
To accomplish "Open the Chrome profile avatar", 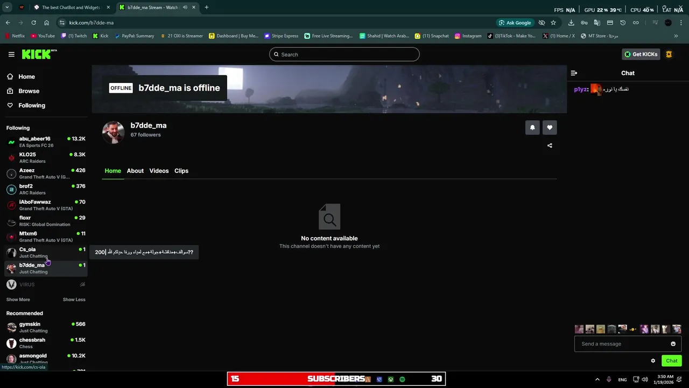I will click(668, 23).
